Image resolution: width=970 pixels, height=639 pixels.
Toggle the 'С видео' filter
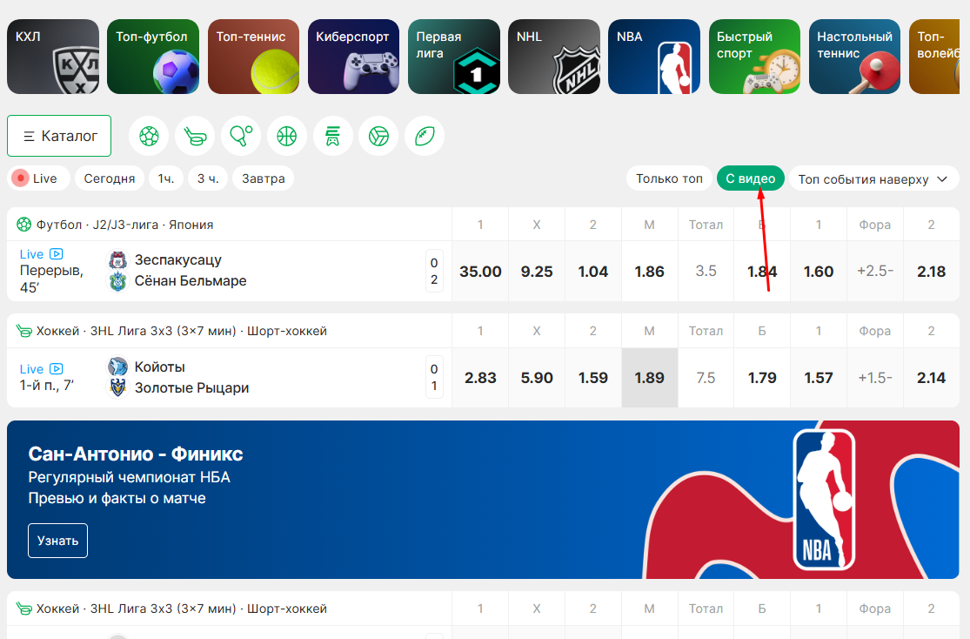(x=750, y=178)
